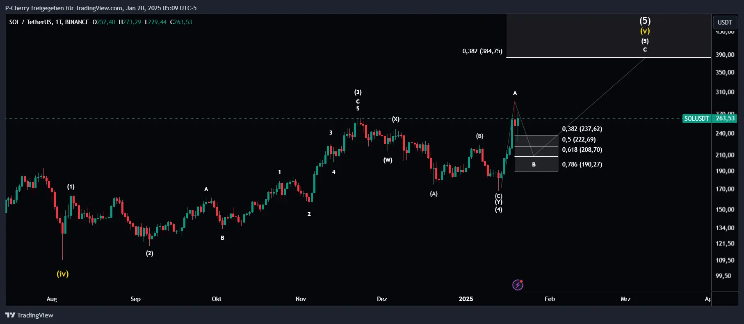Click Nov on the time axis
This screenshot has height=324, width=744.
click(x=301, y=299)
